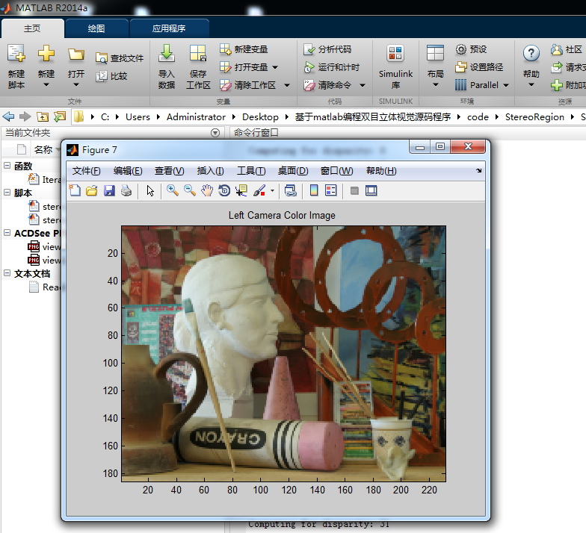586x533 pixels.
Task: Click the Open (打开) folder icon
Action: pos(76,54)
